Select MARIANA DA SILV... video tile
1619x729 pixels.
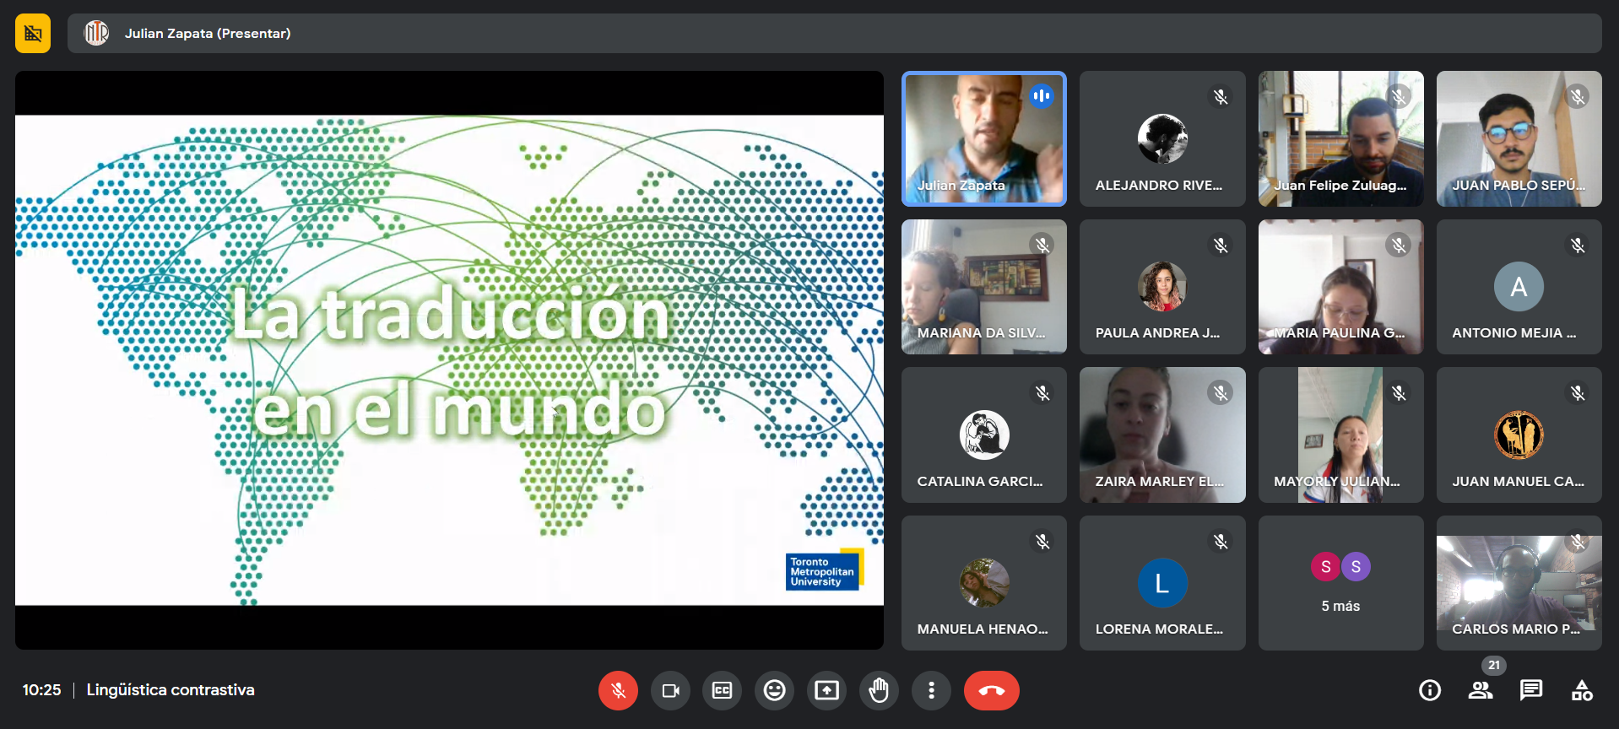click(x=984, y=287)
